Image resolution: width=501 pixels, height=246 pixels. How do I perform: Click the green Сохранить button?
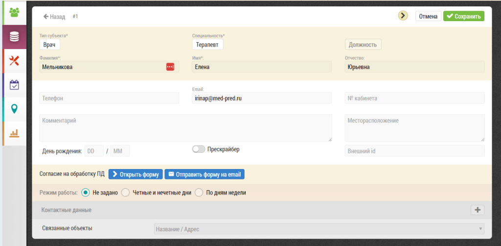tap(464, 16)
